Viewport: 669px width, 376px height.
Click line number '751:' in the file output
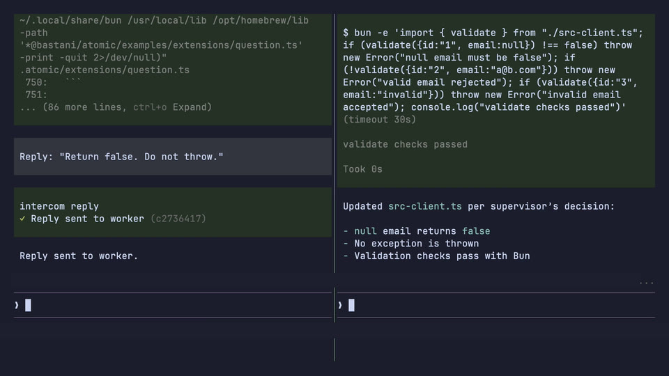click(x=36, y=95)
